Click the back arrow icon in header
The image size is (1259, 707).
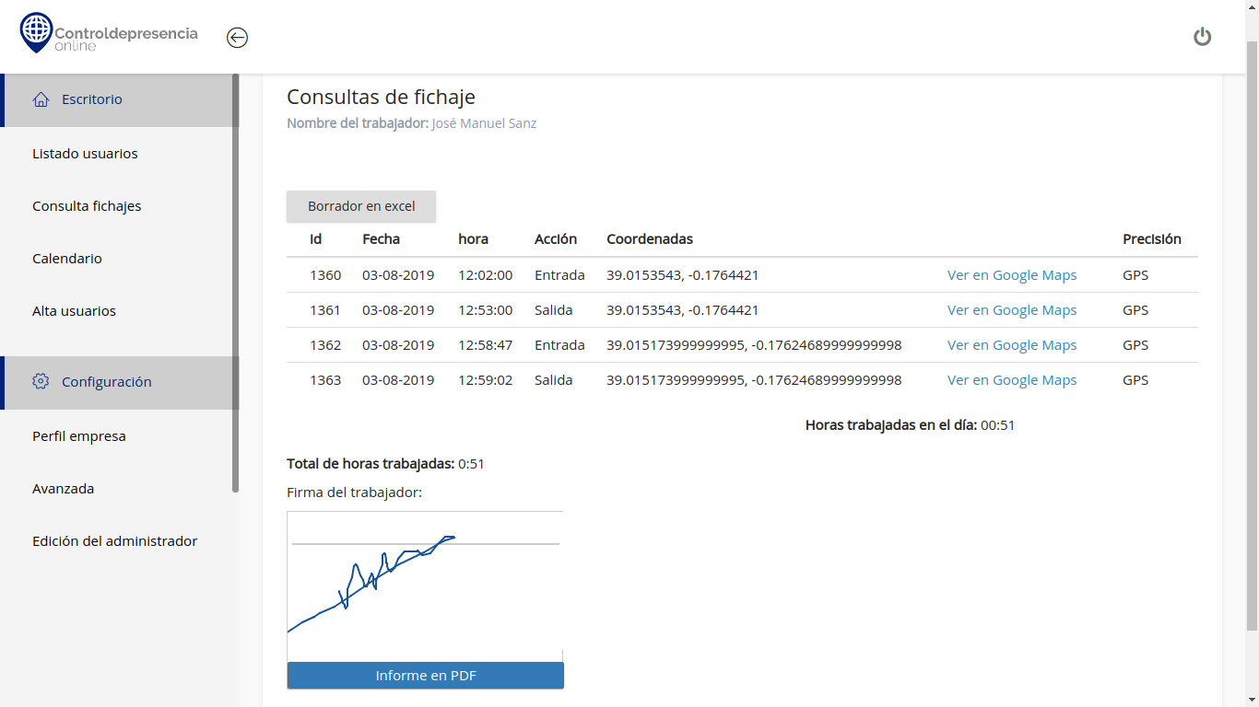tap(237, 37)
